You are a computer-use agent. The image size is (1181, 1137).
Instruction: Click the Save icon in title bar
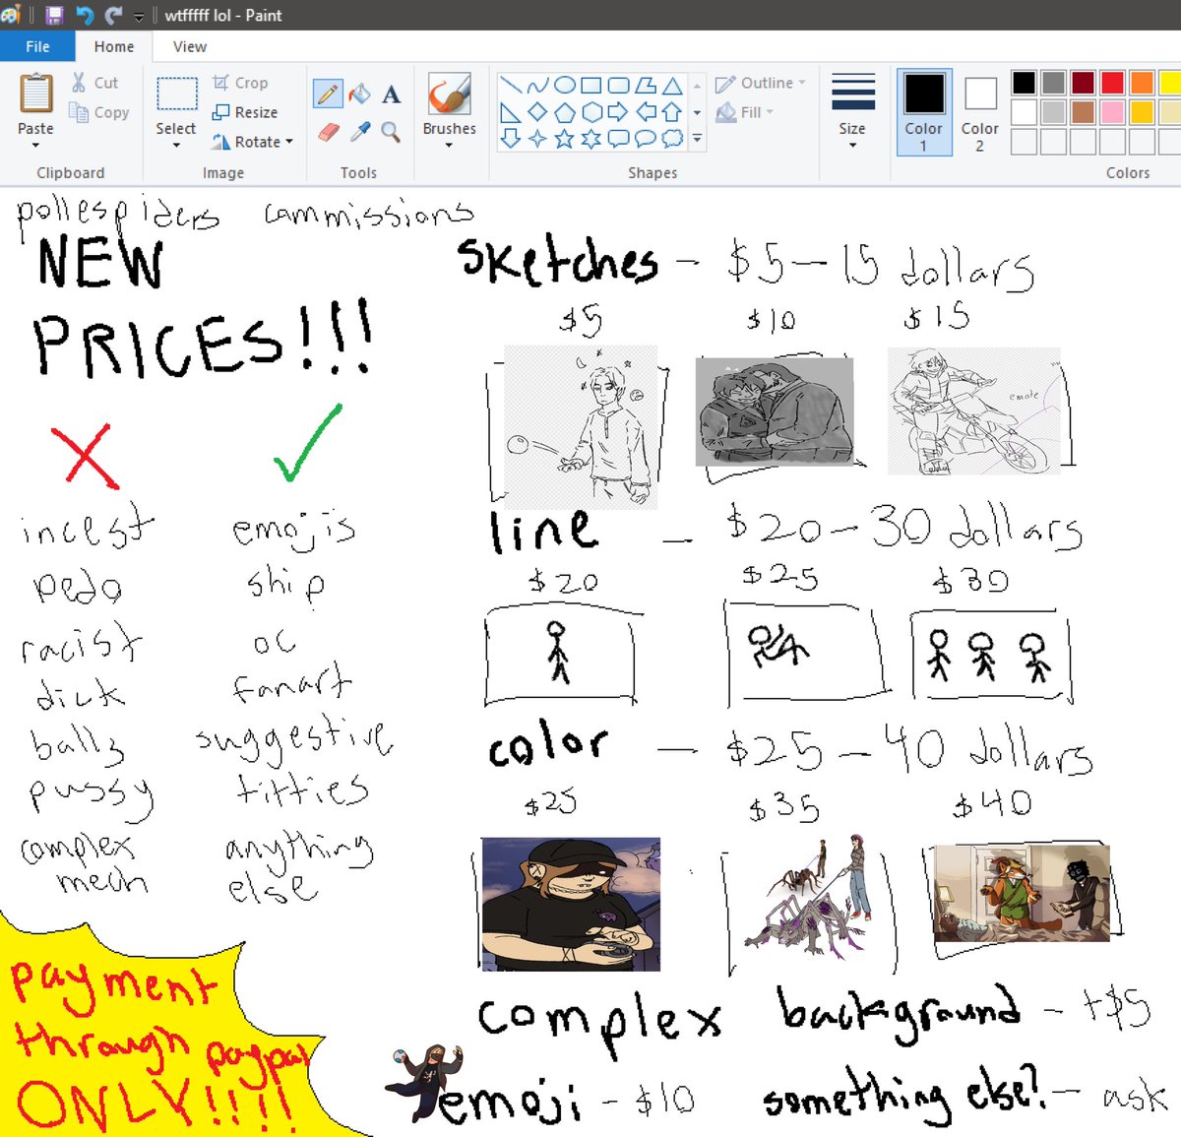click(x=55, y=15)
